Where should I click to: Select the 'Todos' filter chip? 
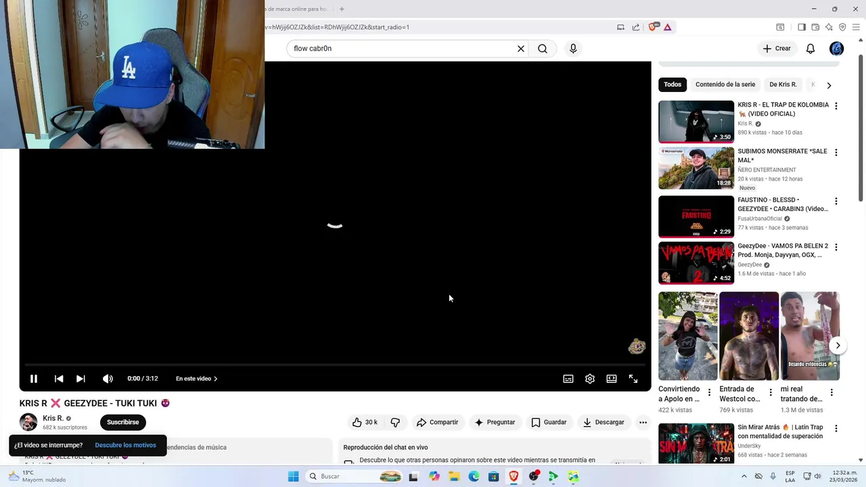[673, 85]
